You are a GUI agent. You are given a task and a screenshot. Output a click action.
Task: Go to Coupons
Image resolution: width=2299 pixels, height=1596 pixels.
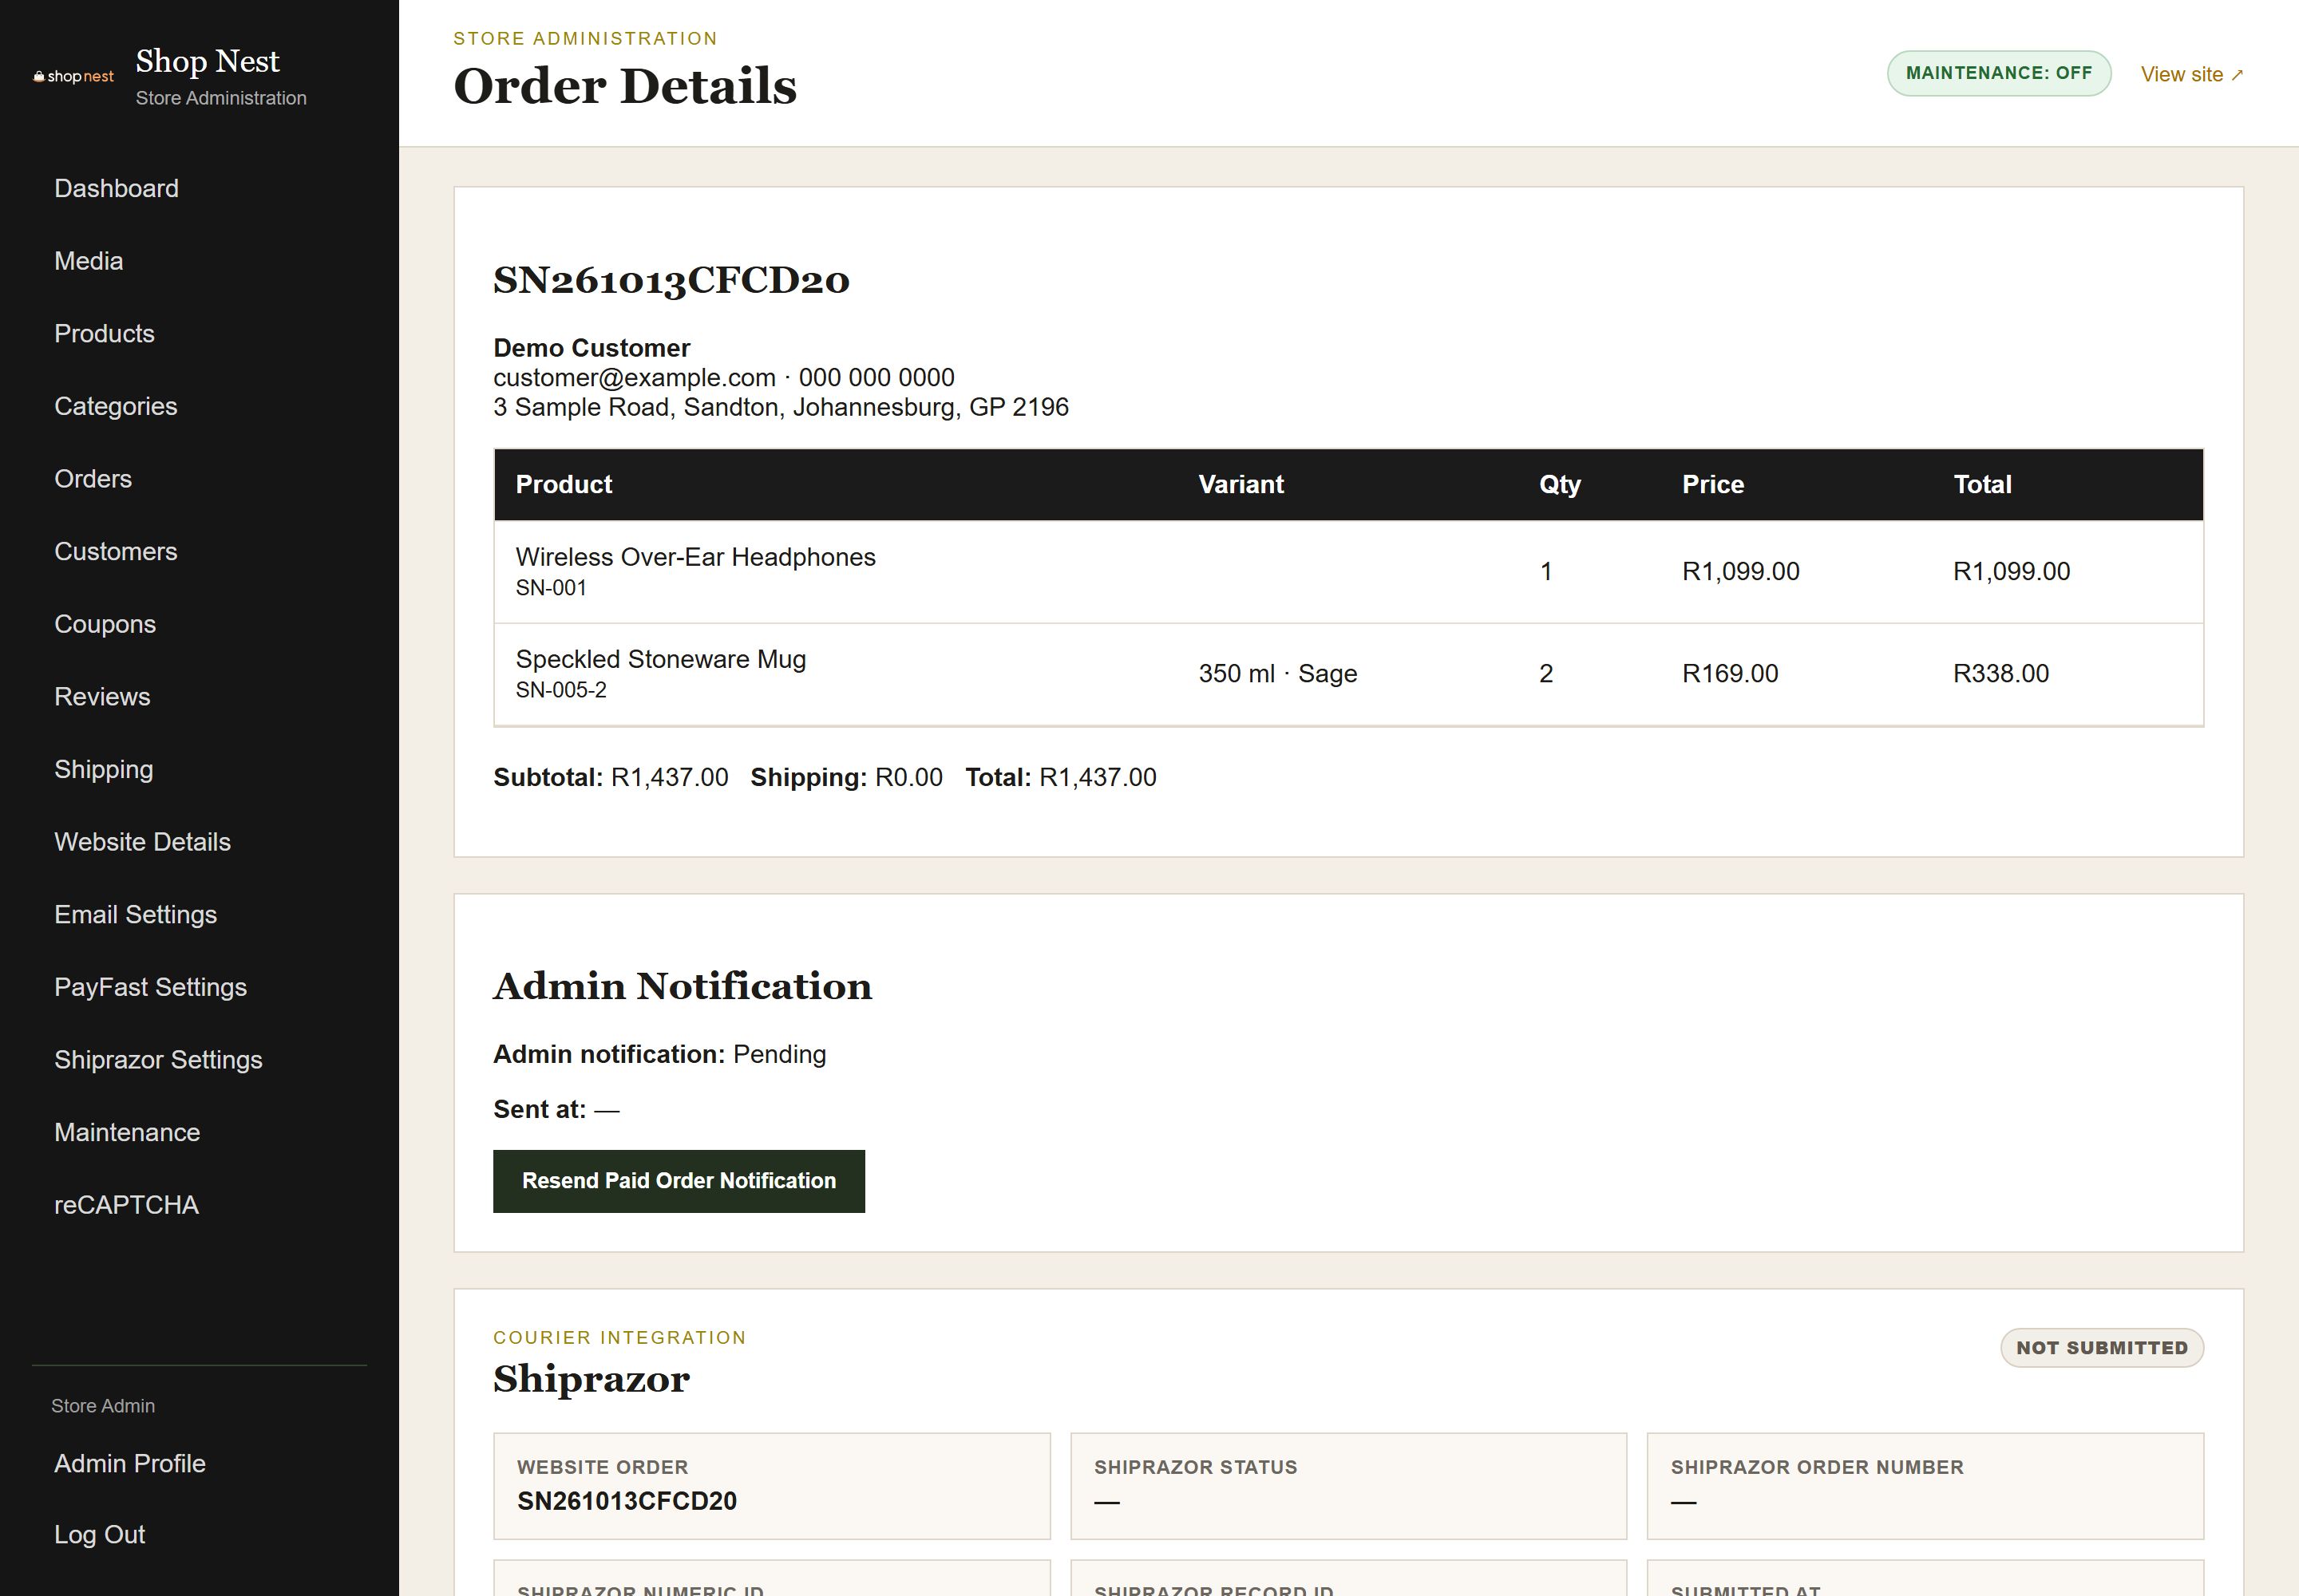(105, 624)
